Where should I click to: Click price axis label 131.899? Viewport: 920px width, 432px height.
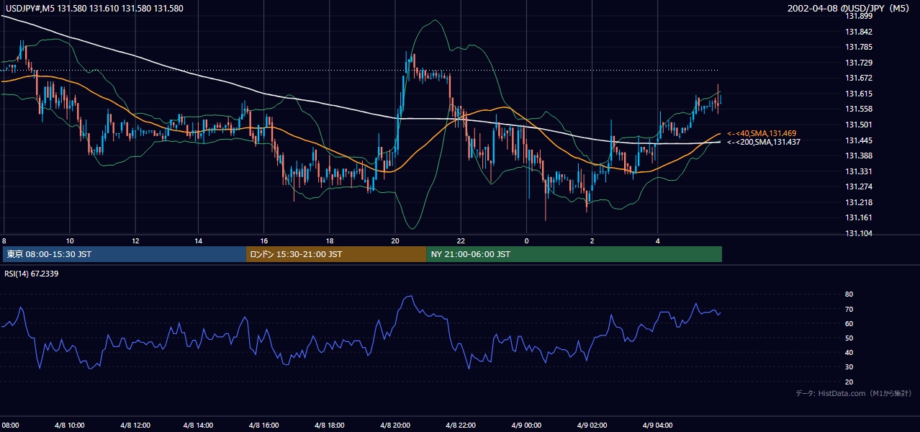click(x=860, y=16)
